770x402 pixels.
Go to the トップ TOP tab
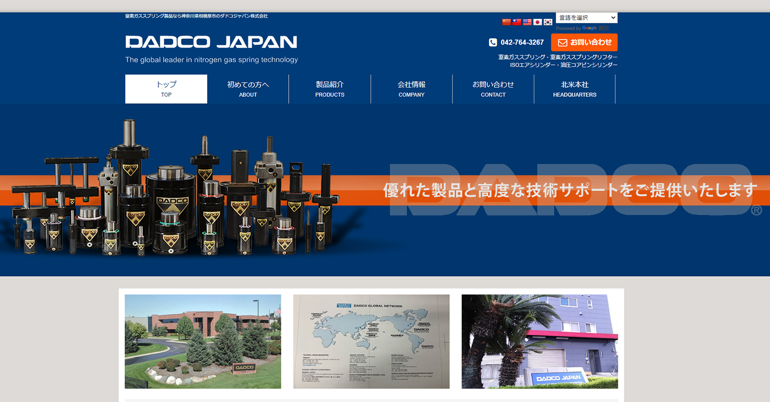166,89
